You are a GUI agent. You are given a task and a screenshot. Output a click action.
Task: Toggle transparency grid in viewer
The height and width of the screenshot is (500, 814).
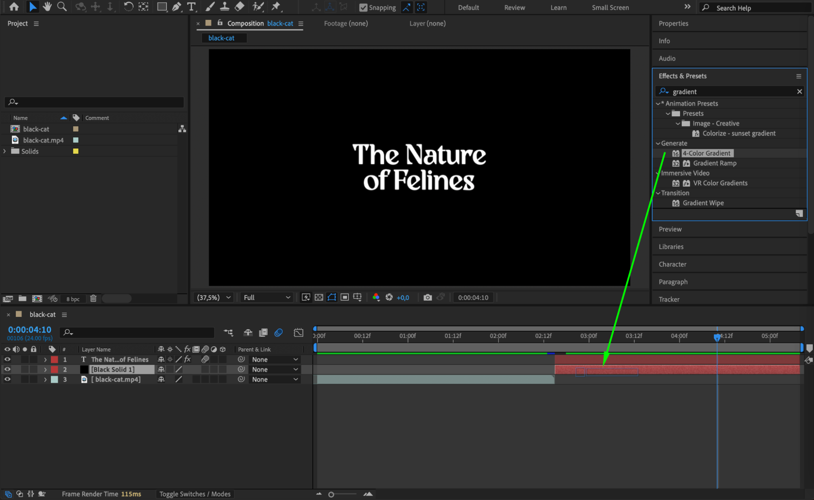pos(319,297)
